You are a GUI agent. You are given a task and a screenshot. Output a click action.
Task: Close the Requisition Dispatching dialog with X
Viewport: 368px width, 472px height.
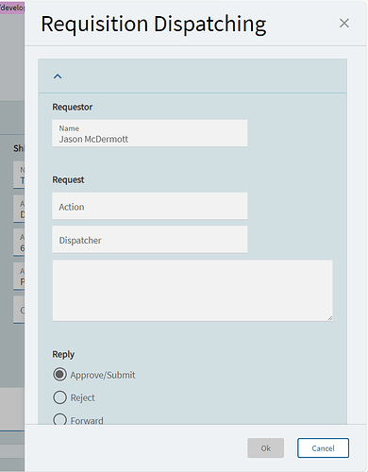tap(344, 23)
